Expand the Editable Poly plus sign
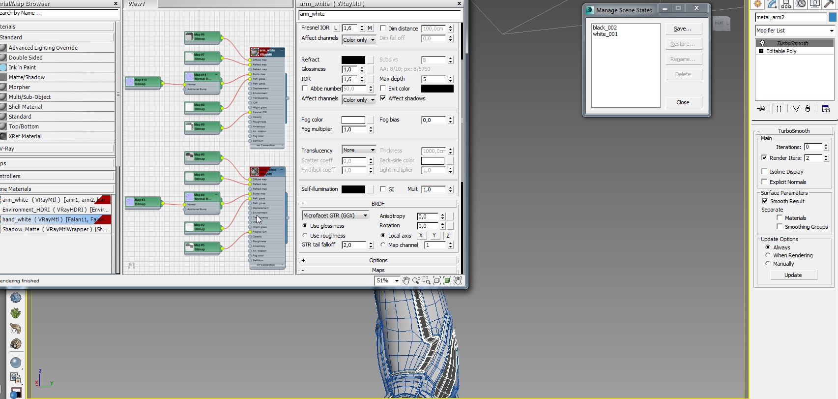 tap(761, 51)
